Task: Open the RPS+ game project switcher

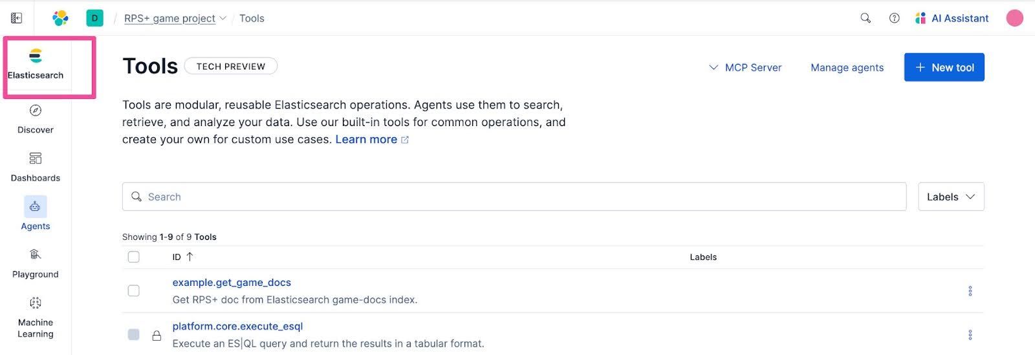Action: coord(175,18)
